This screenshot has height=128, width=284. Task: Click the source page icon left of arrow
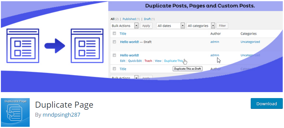click(23, 46)
